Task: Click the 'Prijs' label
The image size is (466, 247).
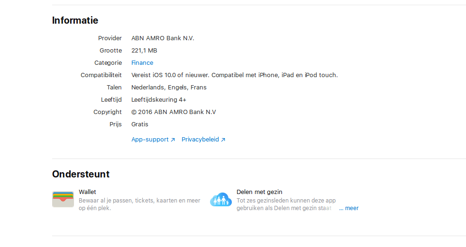Action: [116, 124]
